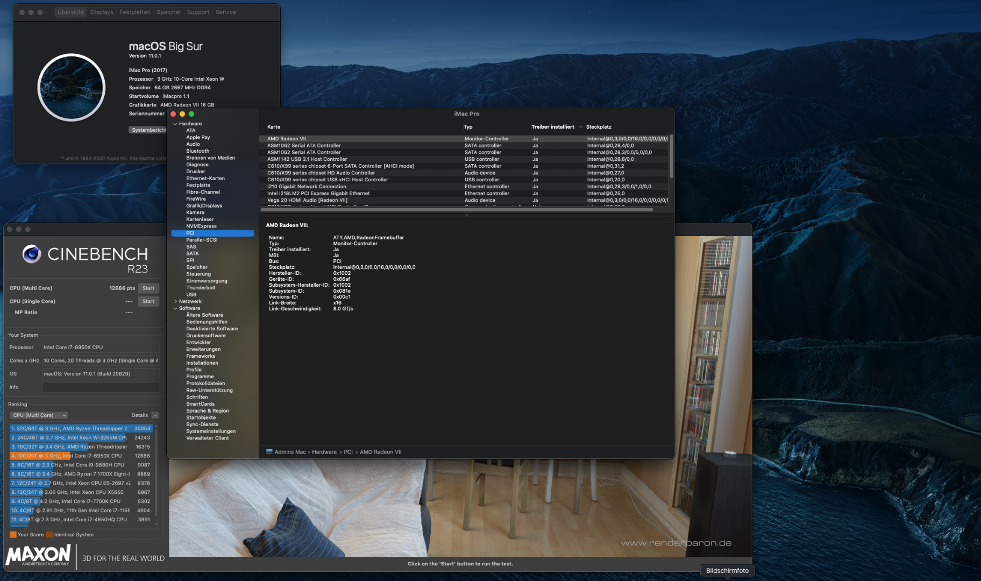Click the Your Score orange swatch
Image resolution: width=981 pixels, height=581 pixels.
(13, 535)
